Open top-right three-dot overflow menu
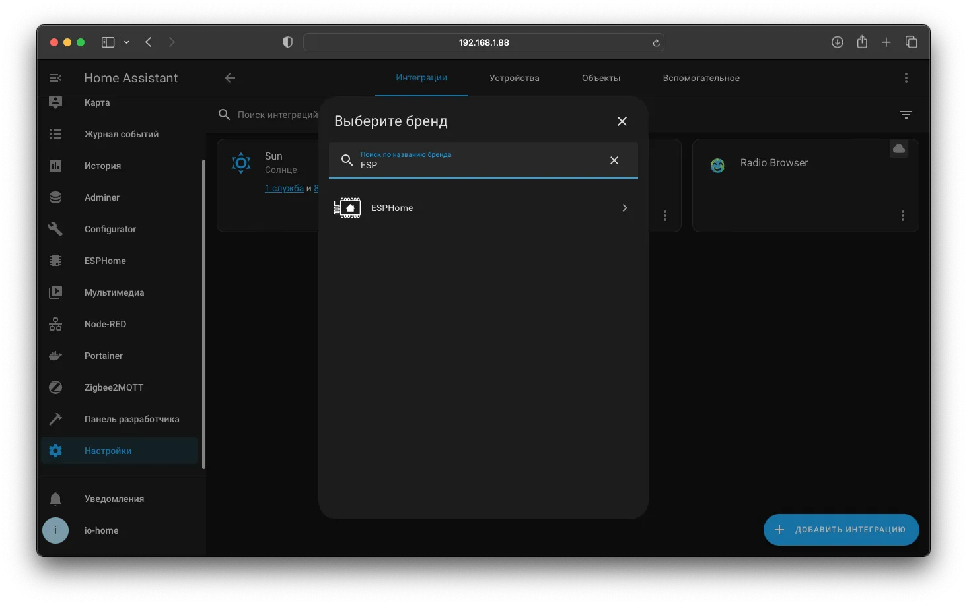The height and width of the screenshot is (605, 967). pyautogui.click(x=906, y=78)
